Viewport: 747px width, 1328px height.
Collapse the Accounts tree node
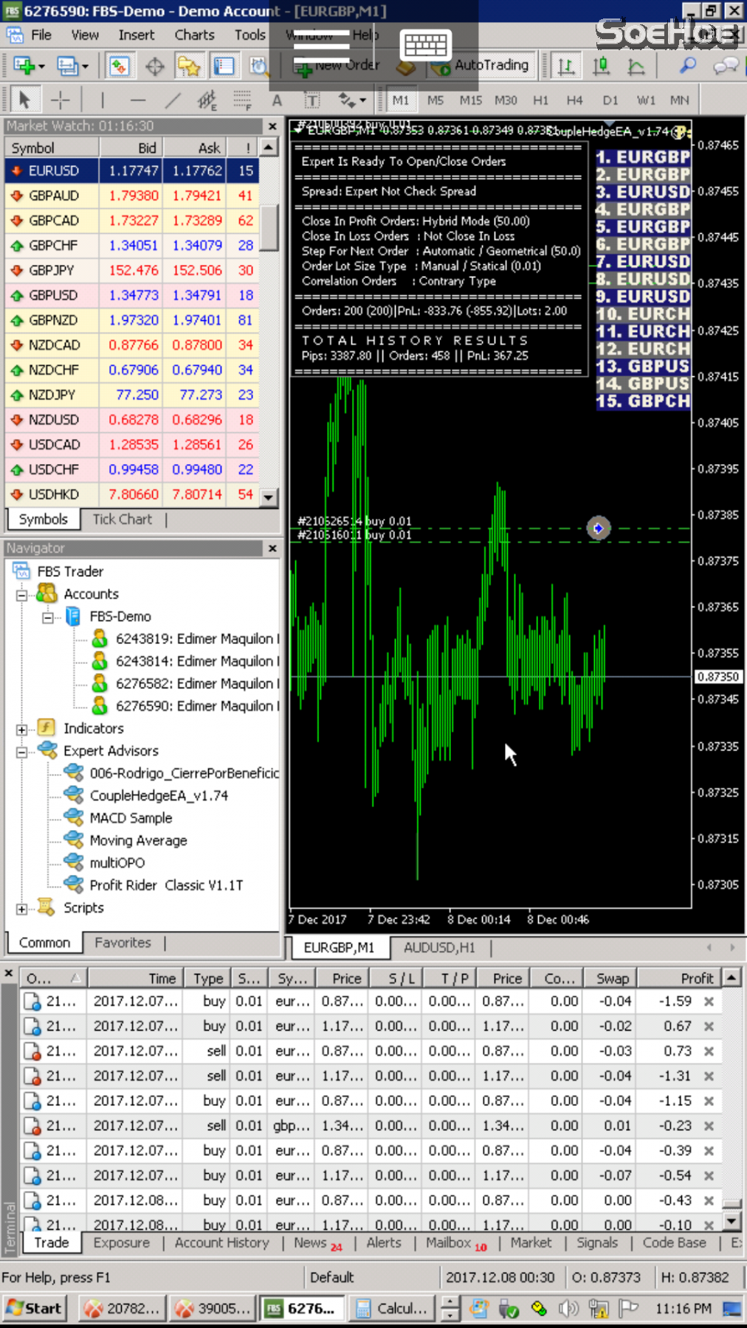[22, 595]
